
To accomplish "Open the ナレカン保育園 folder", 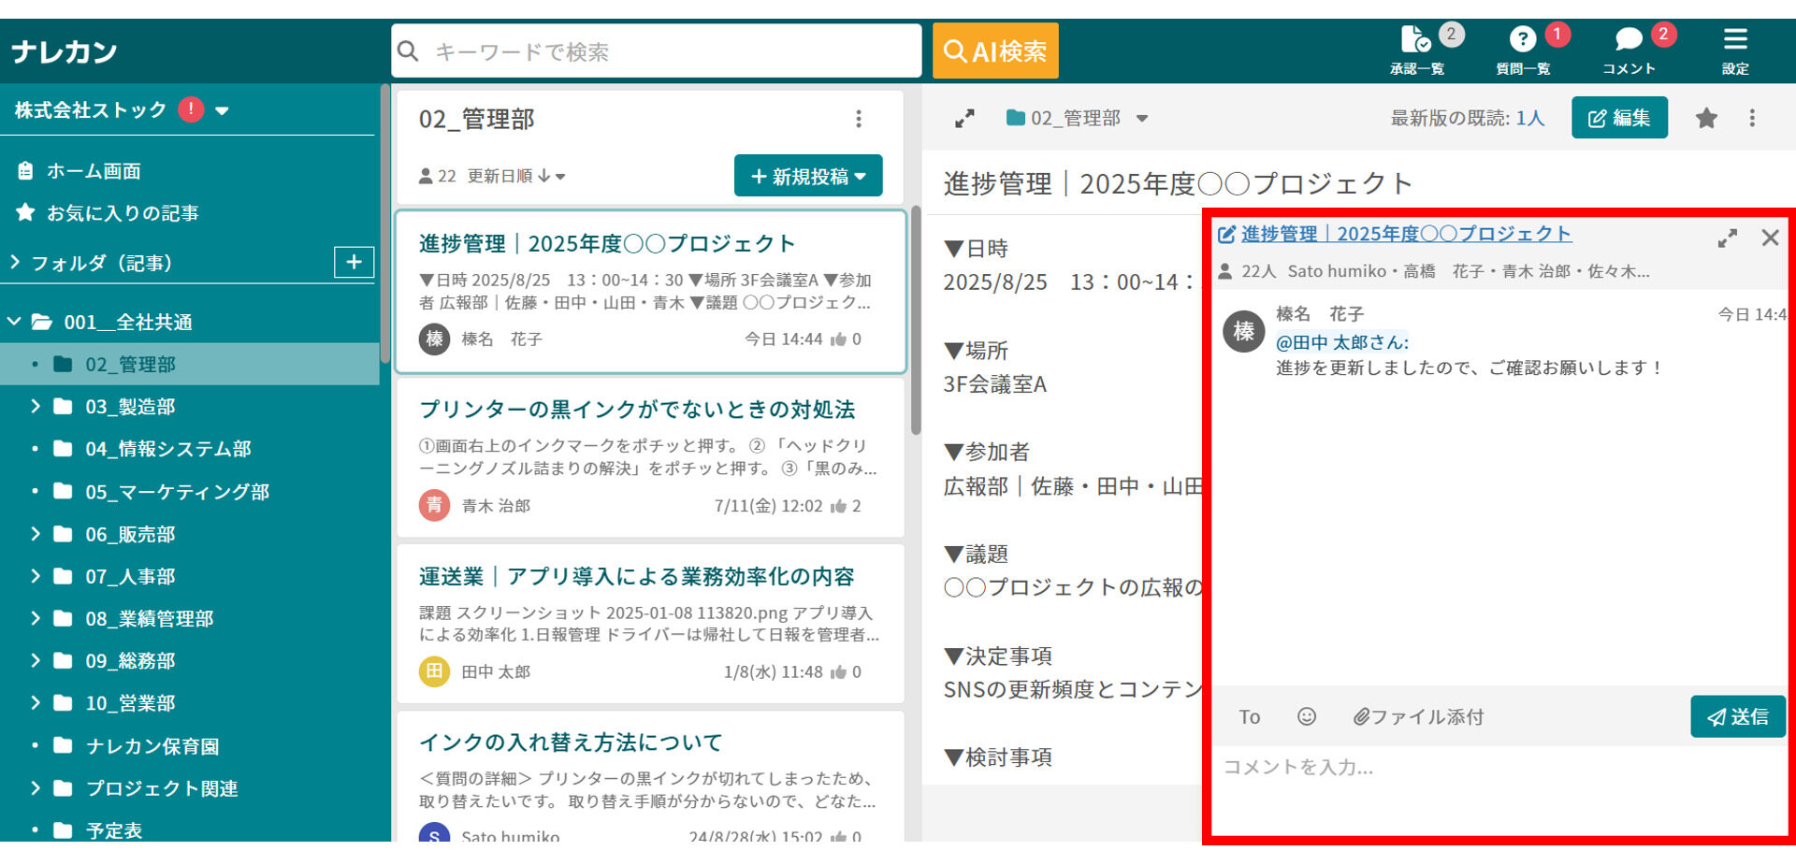I will click(x=152, y=746).
